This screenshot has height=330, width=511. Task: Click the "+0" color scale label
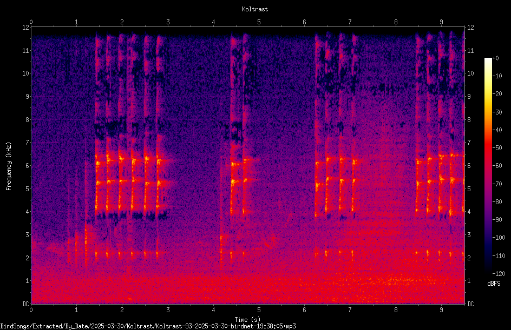[x=495, y=58]
